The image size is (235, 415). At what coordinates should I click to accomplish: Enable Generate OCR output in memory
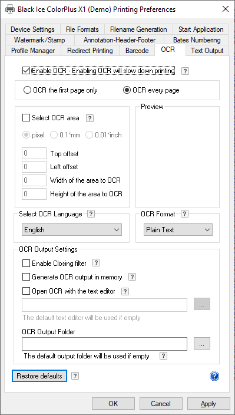coord(26,277)
